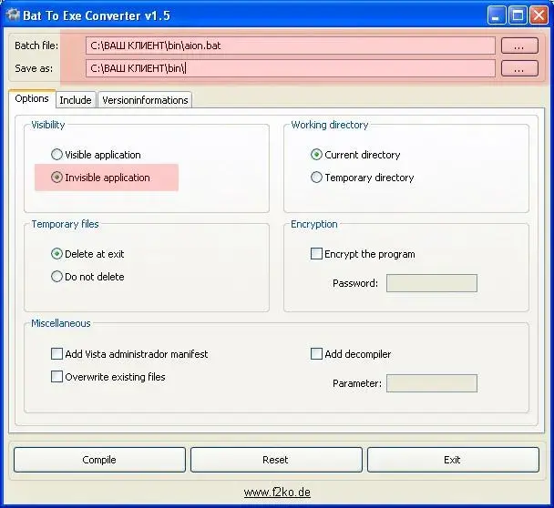
Task: Open the Include tab
Action: [76, 100]
